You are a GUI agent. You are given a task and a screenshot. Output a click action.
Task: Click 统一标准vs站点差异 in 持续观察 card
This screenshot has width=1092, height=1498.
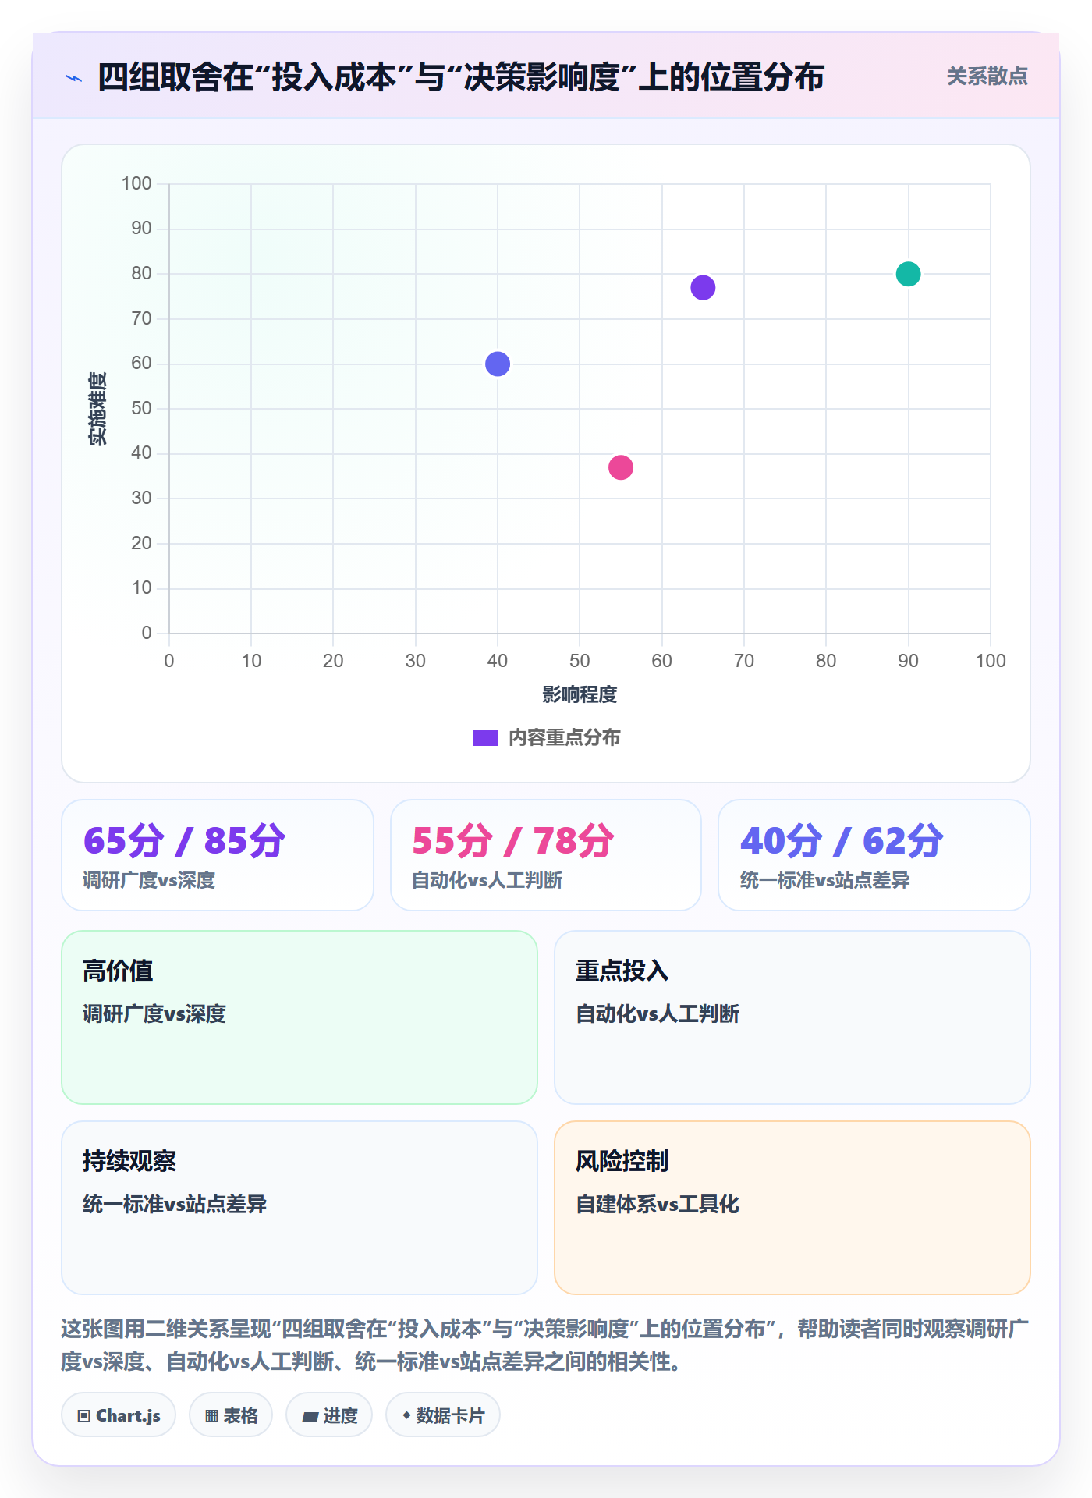point(175,1205)
